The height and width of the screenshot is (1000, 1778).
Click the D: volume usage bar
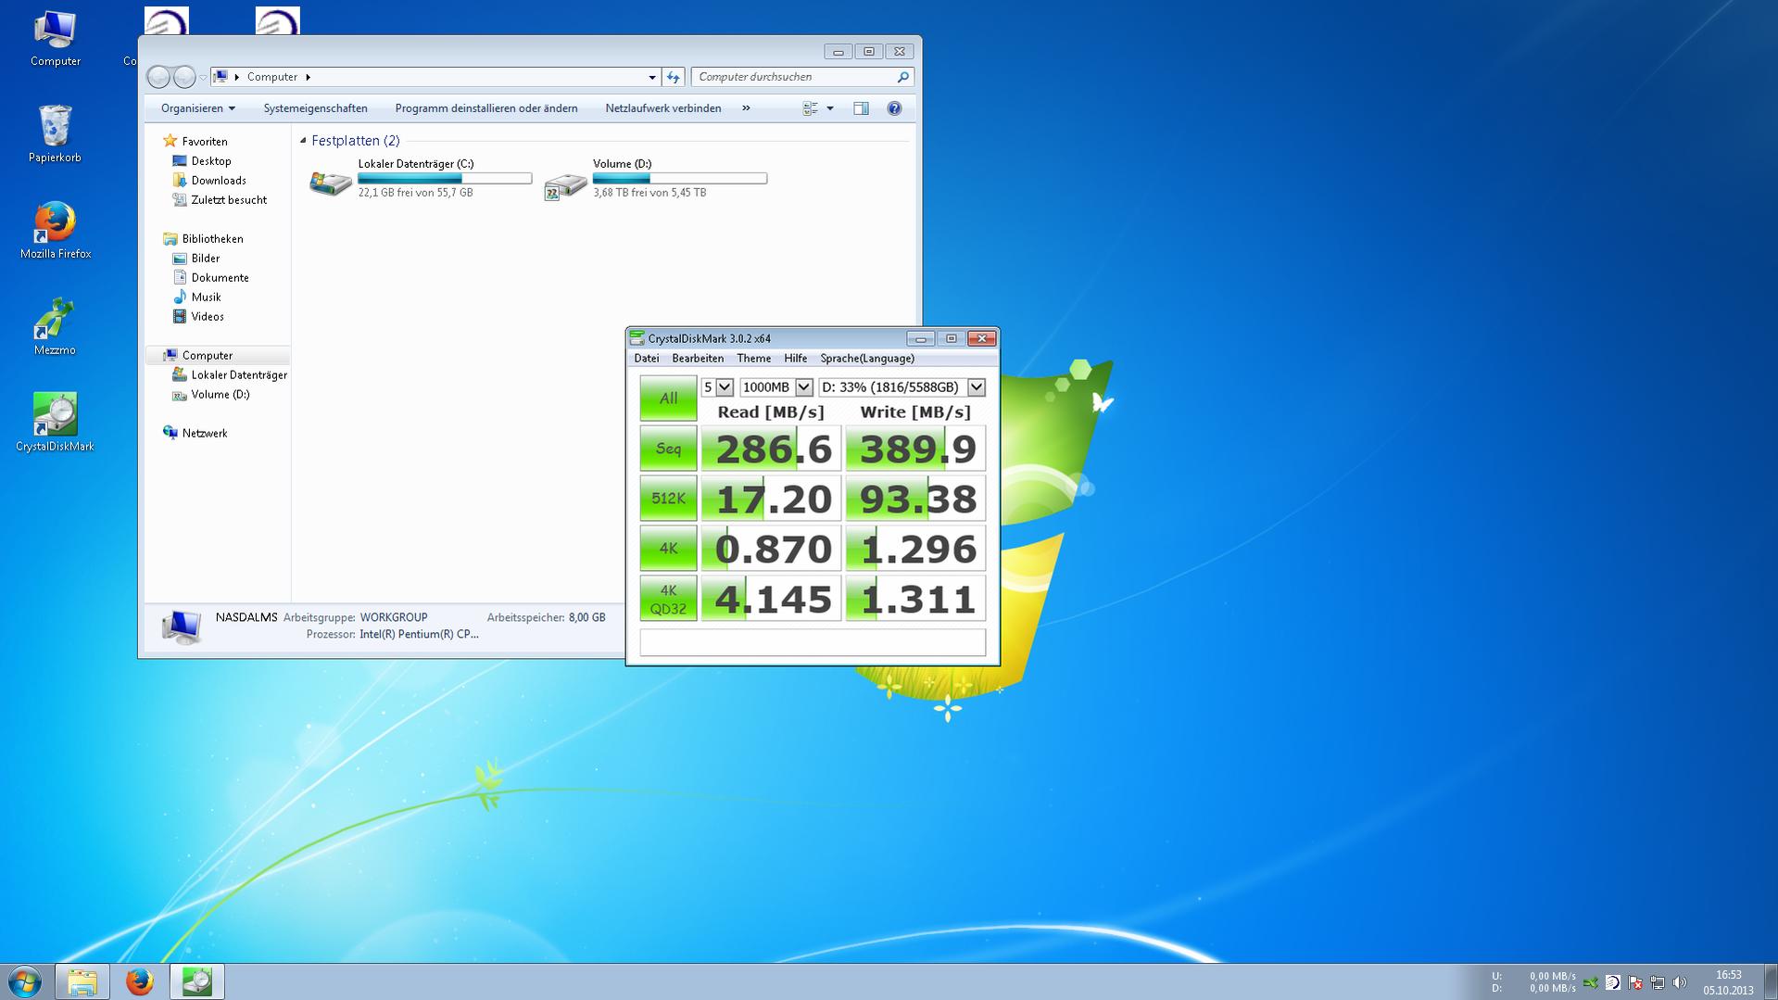pos(680,178)
